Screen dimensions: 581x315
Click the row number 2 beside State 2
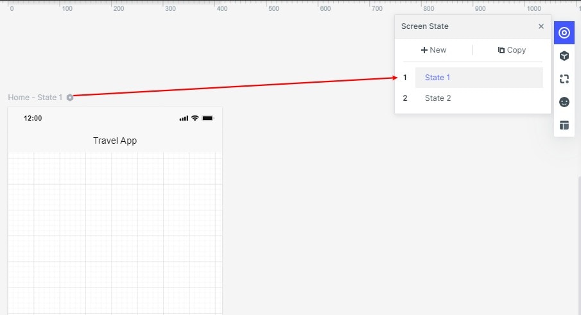click(x=405, y=98)
